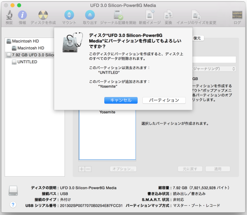Image resolution: width=247 pixels, height=215 pixels.
Task: Click the Apply (適用) button
Action: [218, 169]
